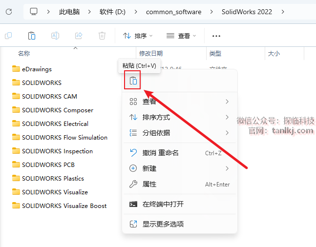Open the three-dots more options menu
Viewport: 316px width, 247px height.
point(216,36)
